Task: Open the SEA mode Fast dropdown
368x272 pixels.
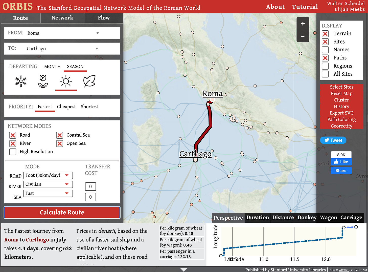Action: click(x=48, y=194)
